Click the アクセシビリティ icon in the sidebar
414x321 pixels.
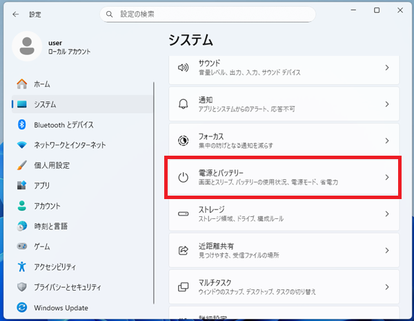click(21, 267)
